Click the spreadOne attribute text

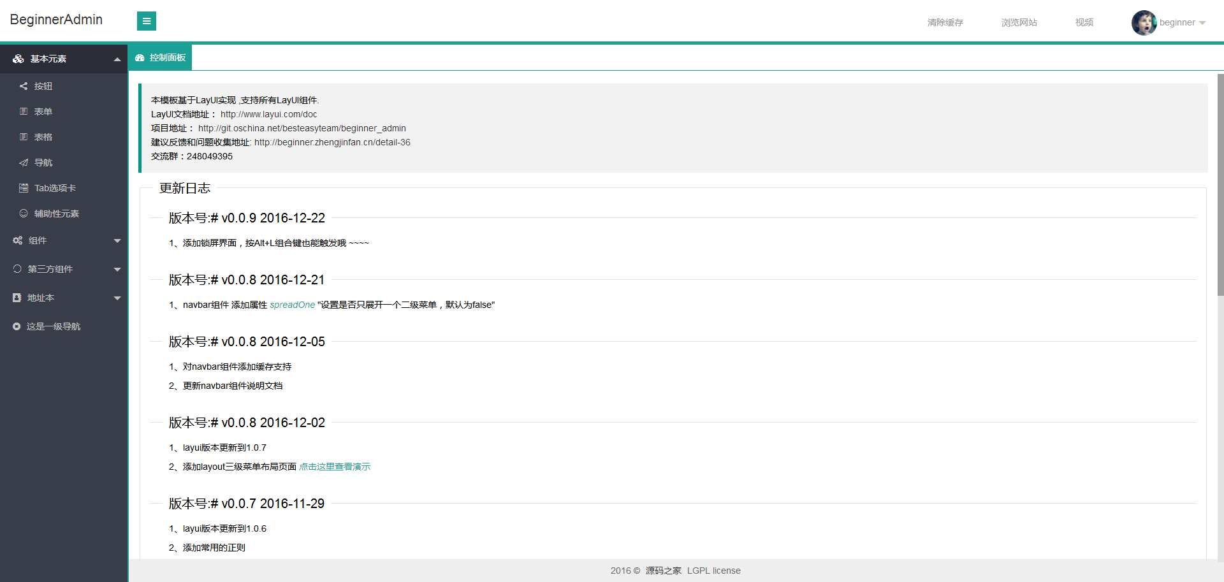tap(292, 305)
